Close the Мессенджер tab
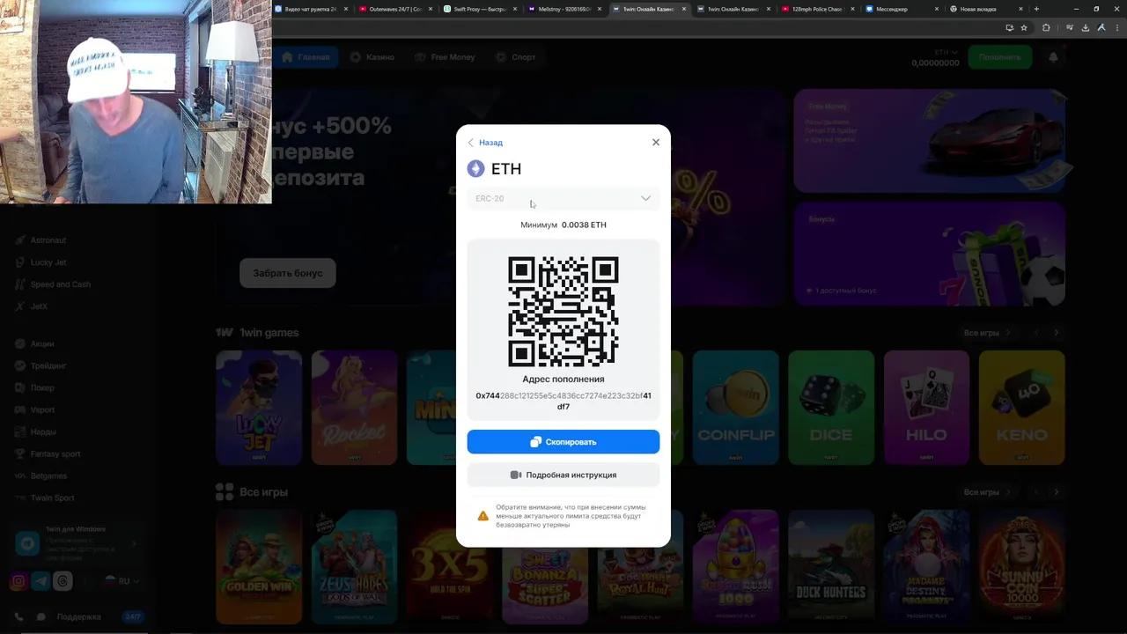Screen dimensions: 1127x634 938,9
